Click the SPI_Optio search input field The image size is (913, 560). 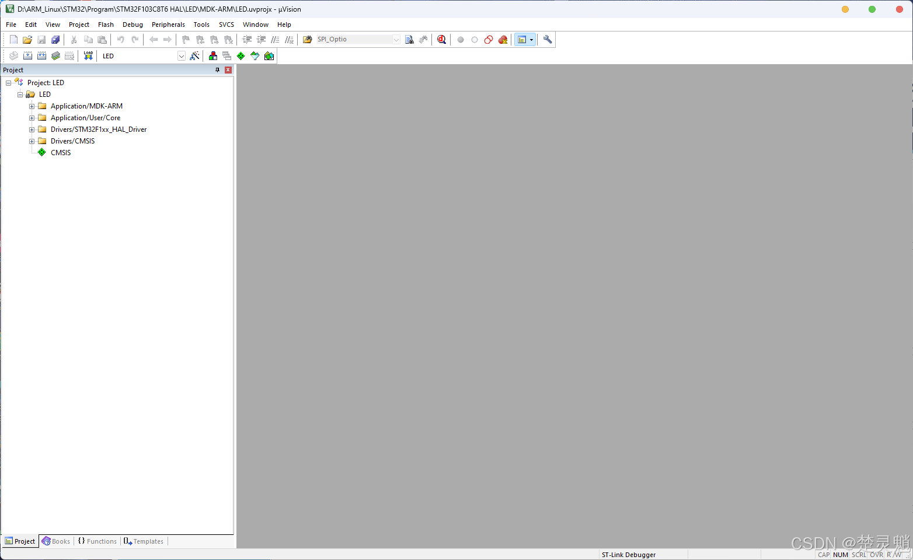(x=353, y=40)
